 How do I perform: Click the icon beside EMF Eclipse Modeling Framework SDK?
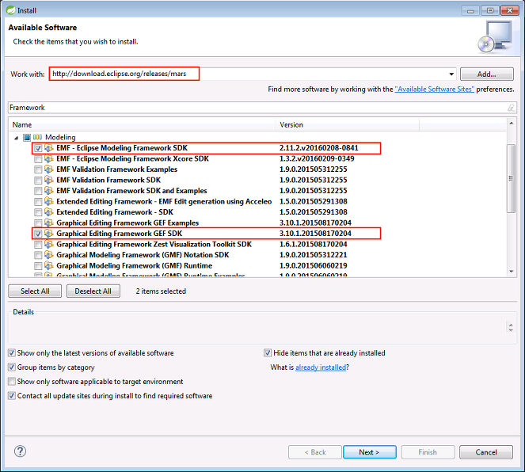(49, 148)
